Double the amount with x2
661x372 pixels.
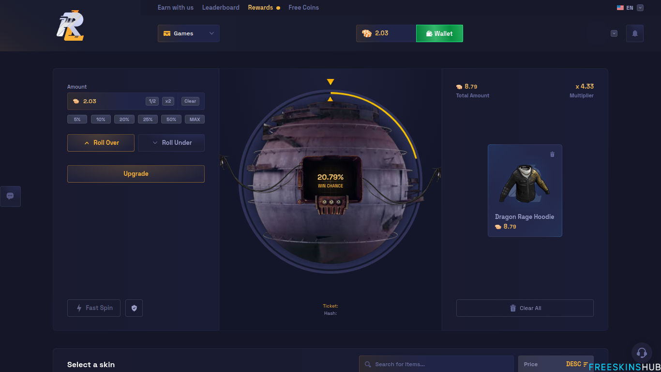(168, 101)
